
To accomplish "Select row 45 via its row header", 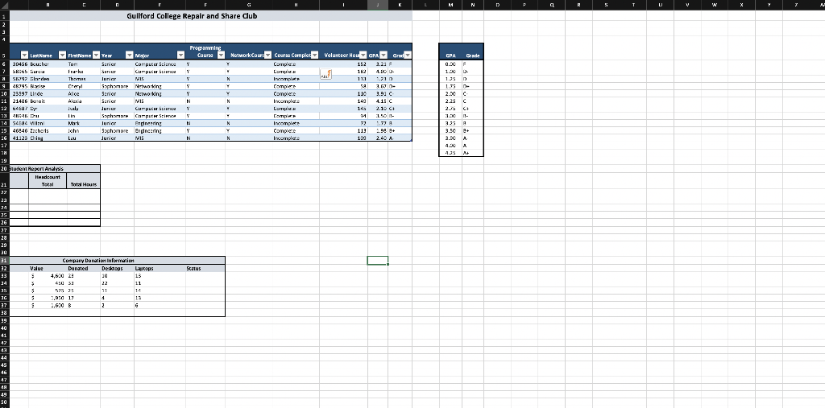I will point(4,365).
